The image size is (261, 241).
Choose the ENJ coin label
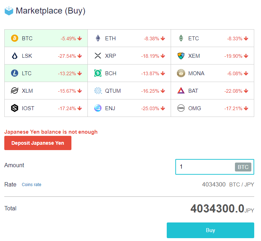110,108
